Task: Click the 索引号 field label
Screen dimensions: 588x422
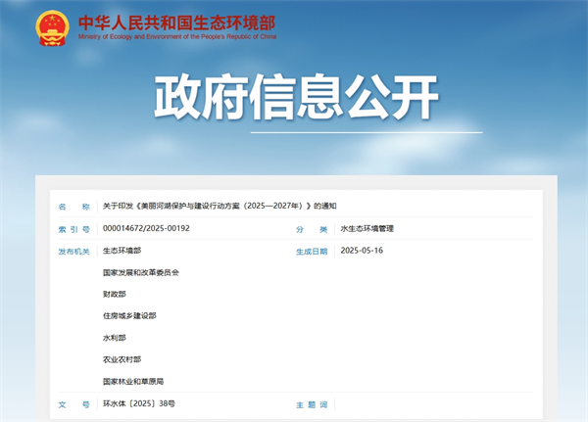Action: pos(74,229)
